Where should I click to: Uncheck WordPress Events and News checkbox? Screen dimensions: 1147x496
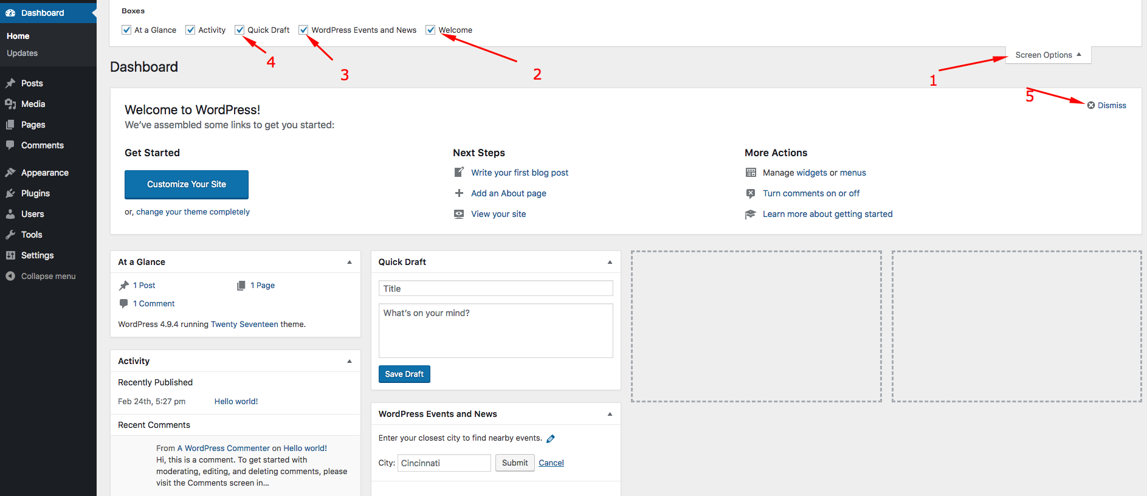pos(303,30)
